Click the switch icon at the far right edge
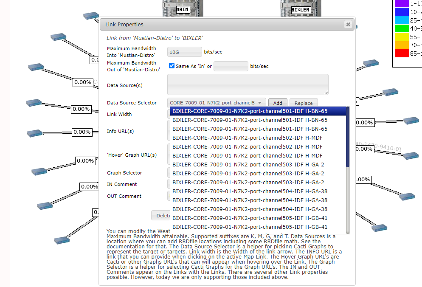Screen dimensions: 422x287 click(411, 120)
